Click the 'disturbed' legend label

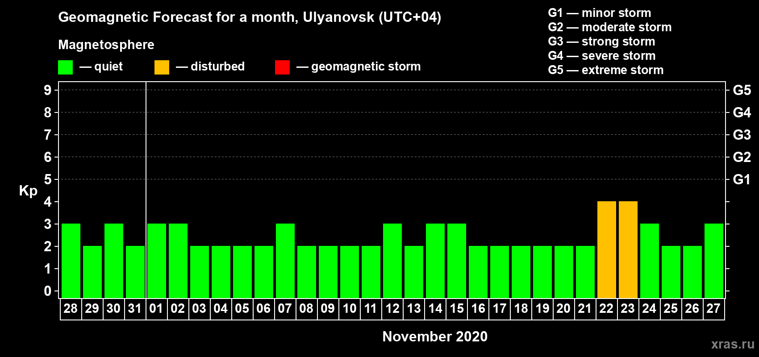[218, 66]
